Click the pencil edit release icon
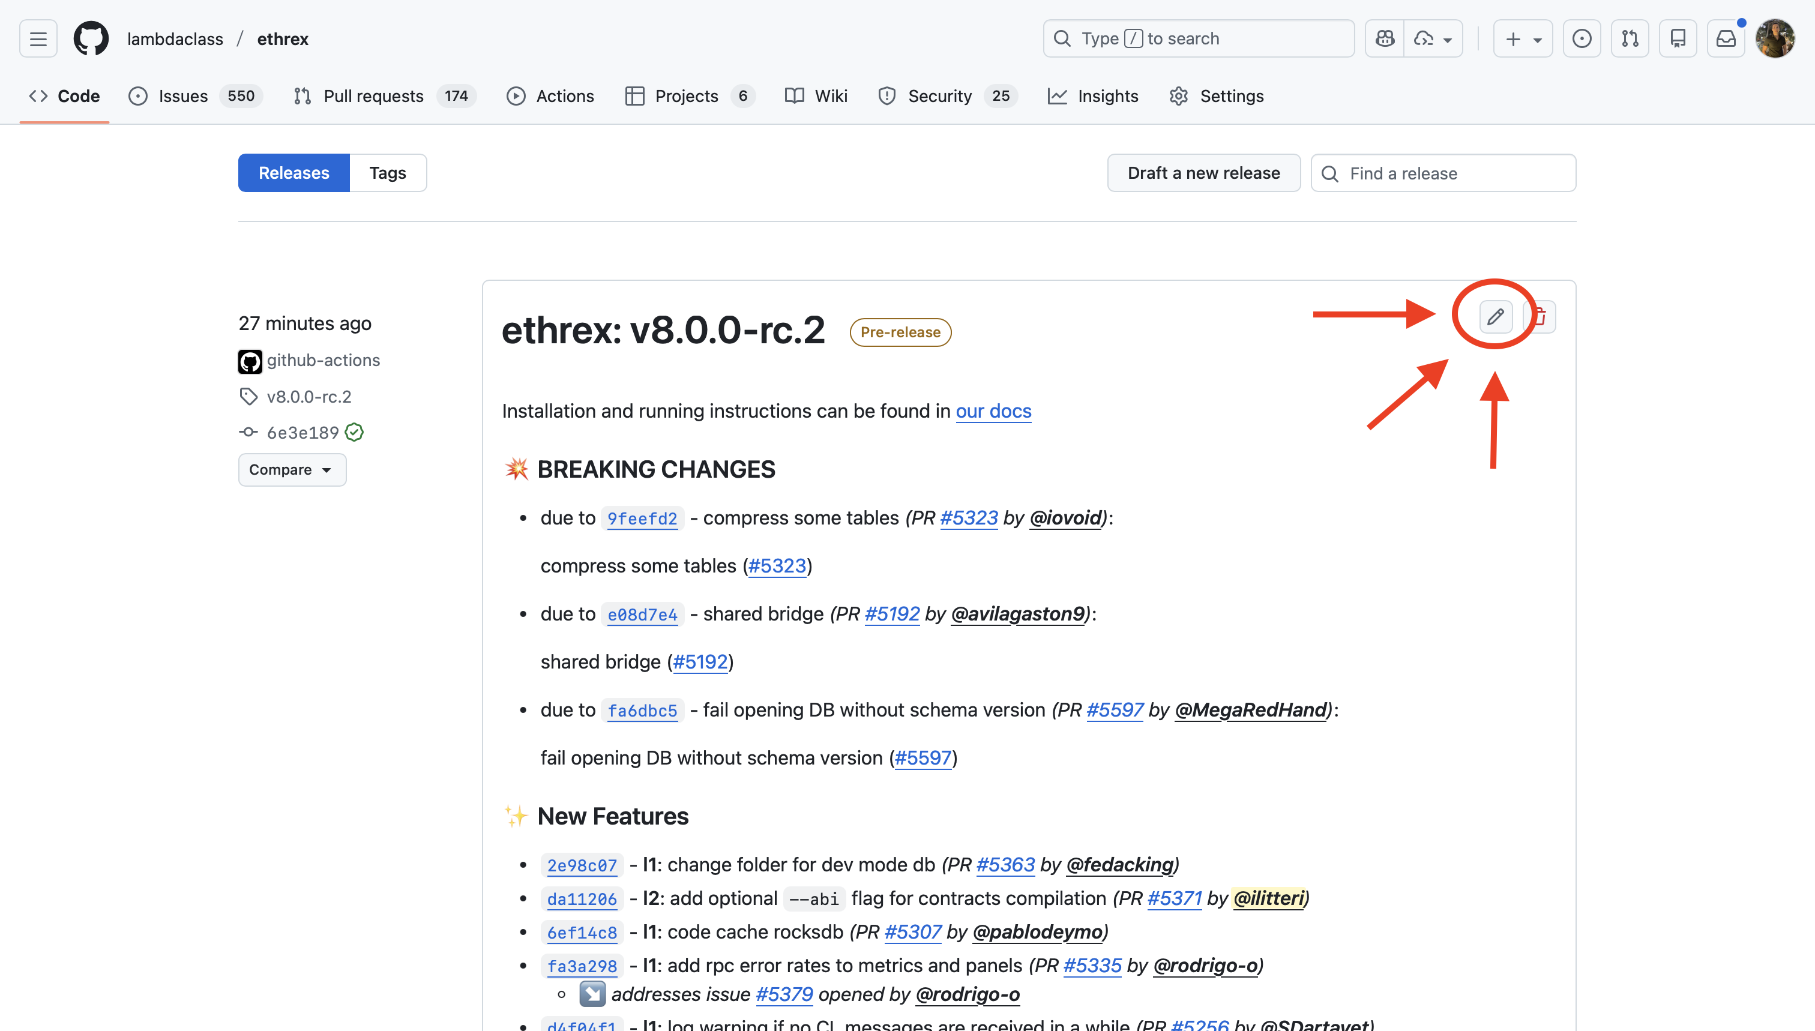The width and height of the screenshot is (1815, 1031). [1495, 316]
